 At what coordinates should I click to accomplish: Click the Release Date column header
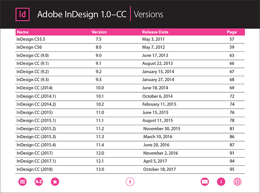155,32
